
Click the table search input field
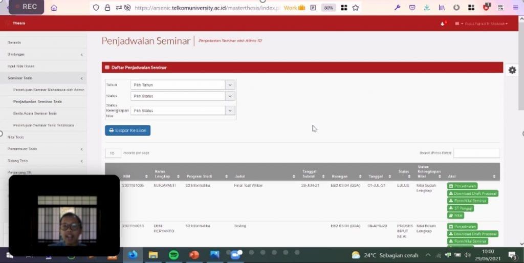[476, 153]
